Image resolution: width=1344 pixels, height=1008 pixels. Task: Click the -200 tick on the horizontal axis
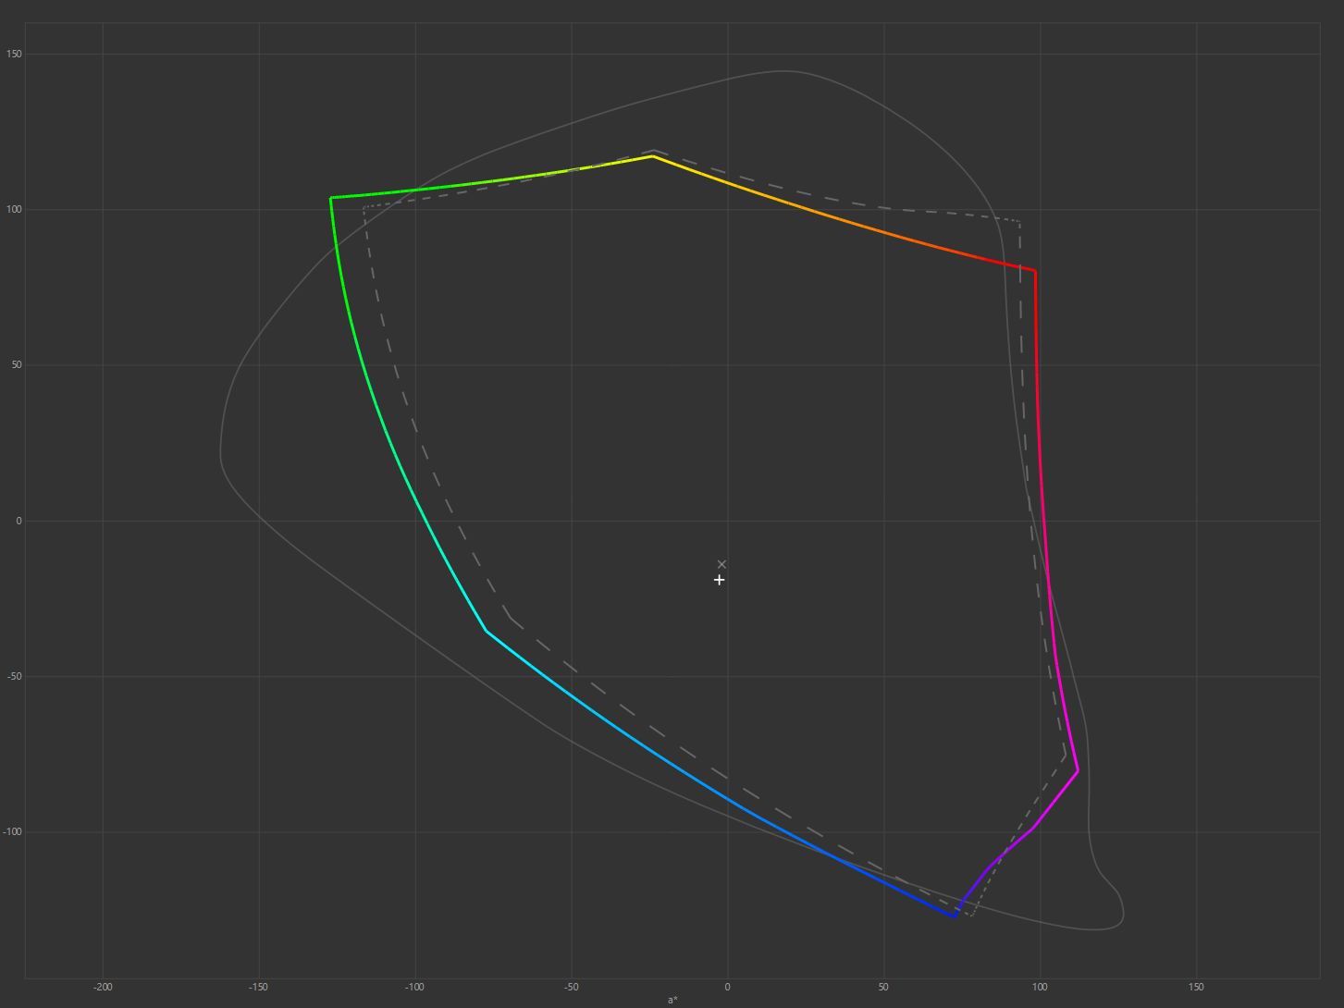click(x=103, y=987)
